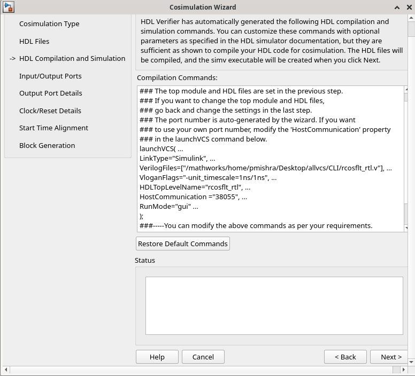The width and height of the screenshot is (415, 376).
Task: Click the roll-up arrow in title bar
Action: (397, 7)
